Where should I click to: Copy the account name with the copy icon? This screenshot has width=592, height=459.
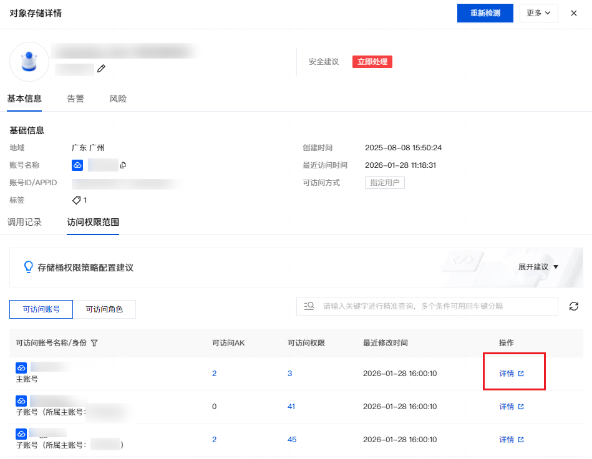click(123, 165)
